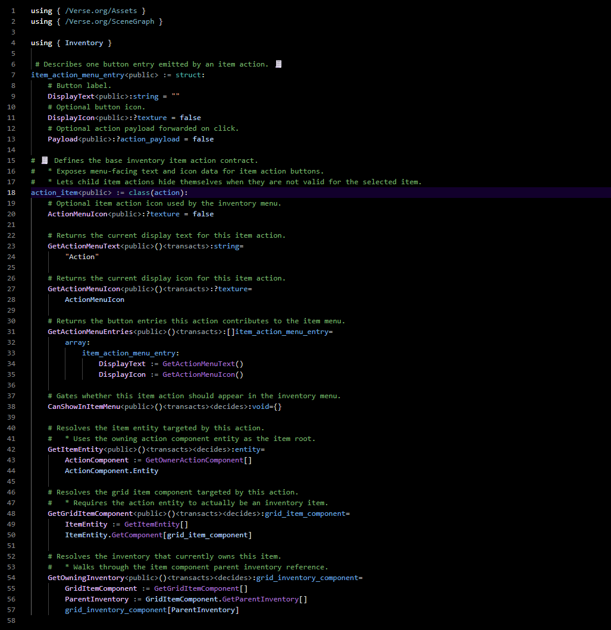
Task: Click the "DisplayIcon" field declaration on line 11
Action: [x=71, y=118]
